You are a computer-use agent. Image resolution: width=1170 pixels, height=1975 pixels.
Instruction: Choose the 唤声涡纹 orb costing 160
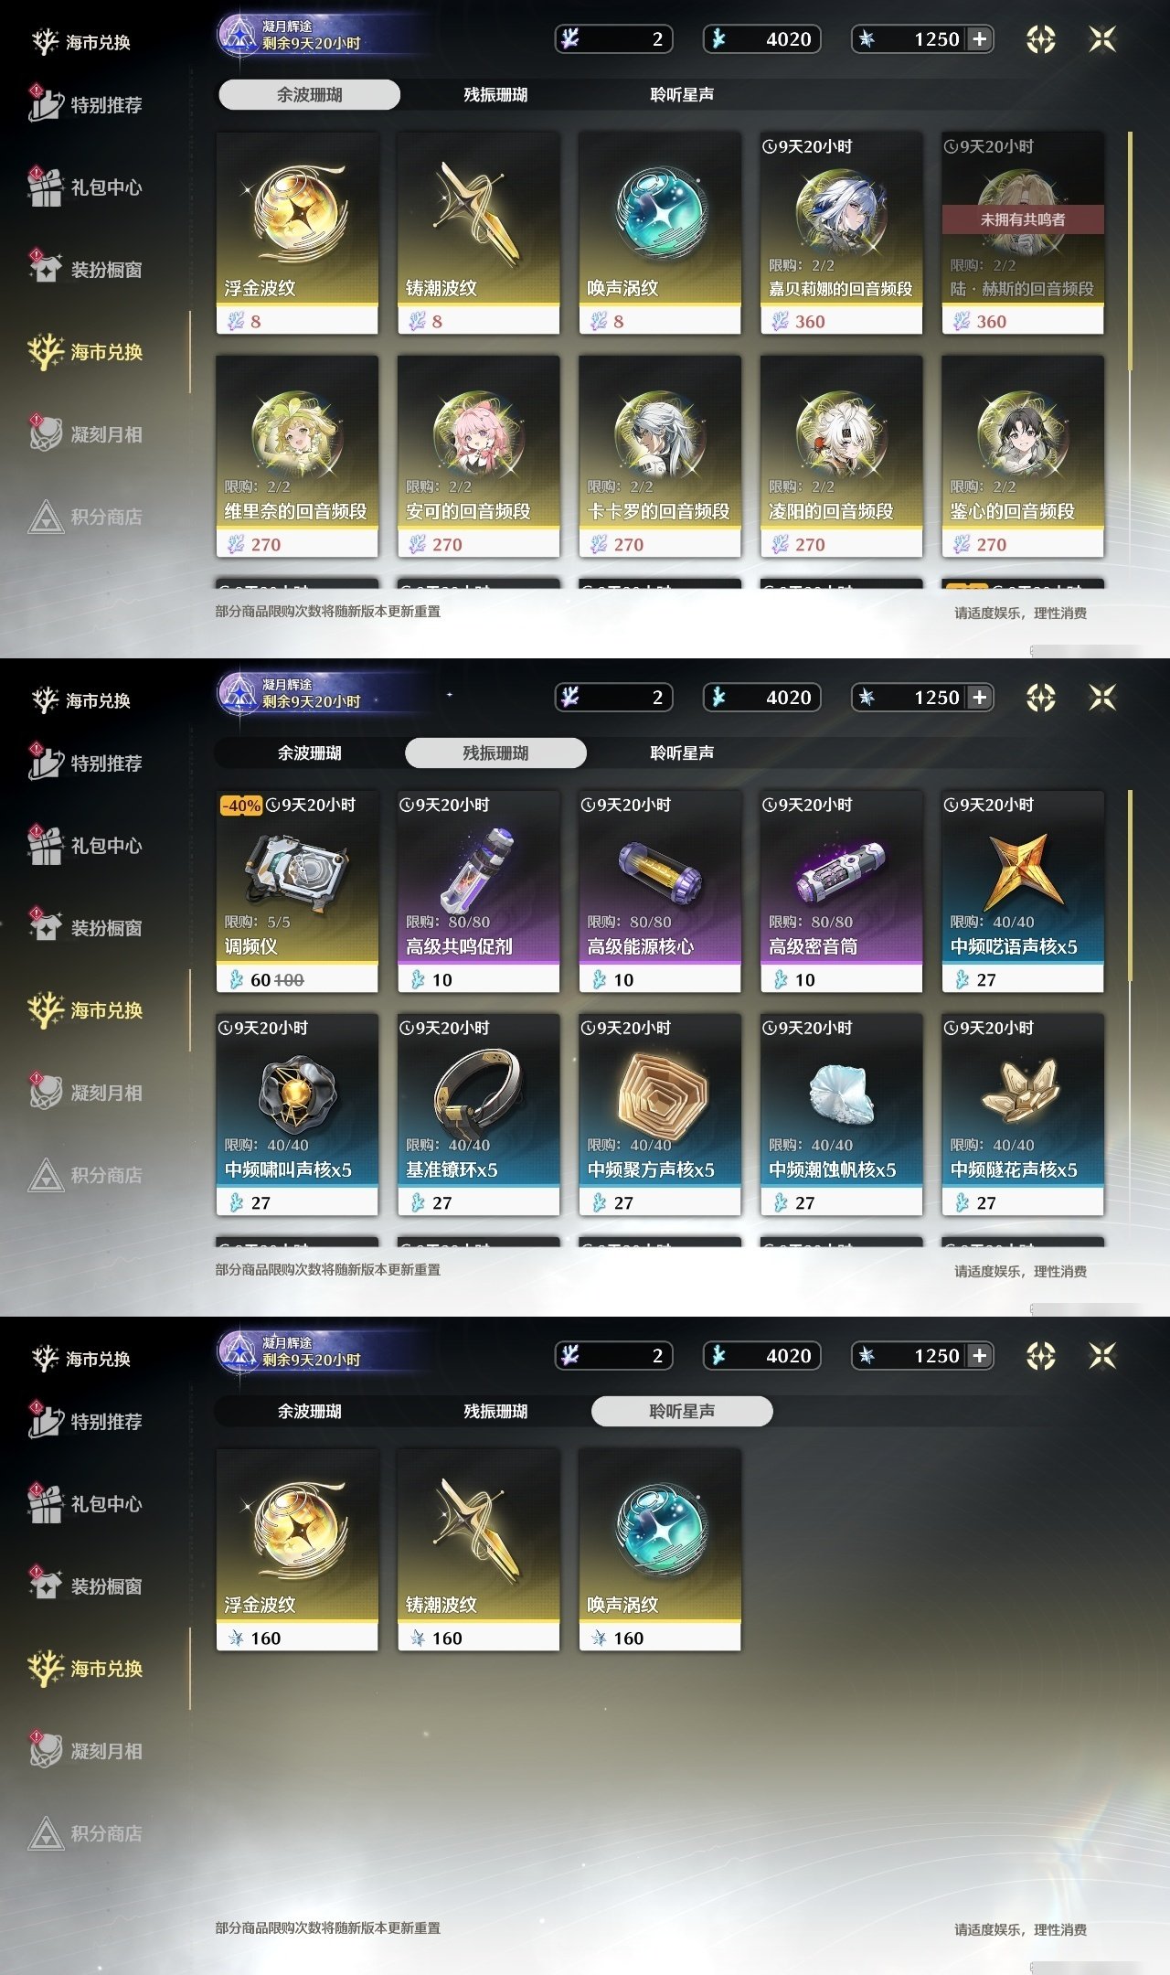click(660, 1550)
